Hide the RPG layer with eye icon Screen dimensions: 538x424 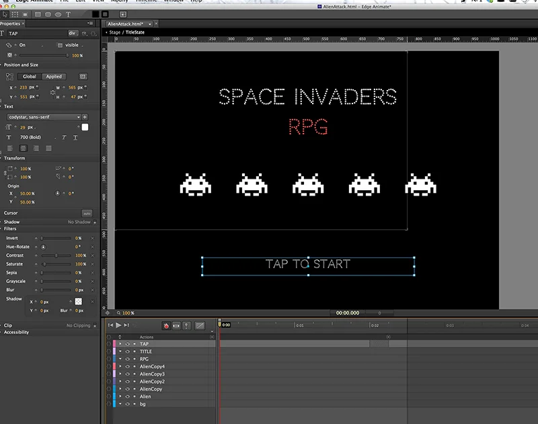pyautogui.click(x=127, y=359)
